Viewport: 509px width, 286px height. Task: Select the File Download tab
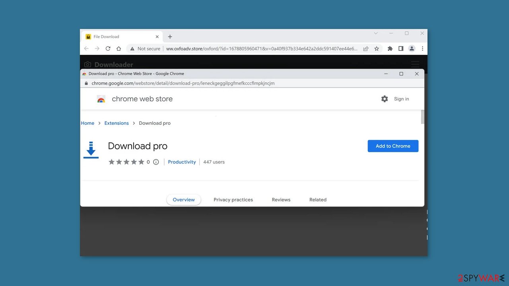122,37
